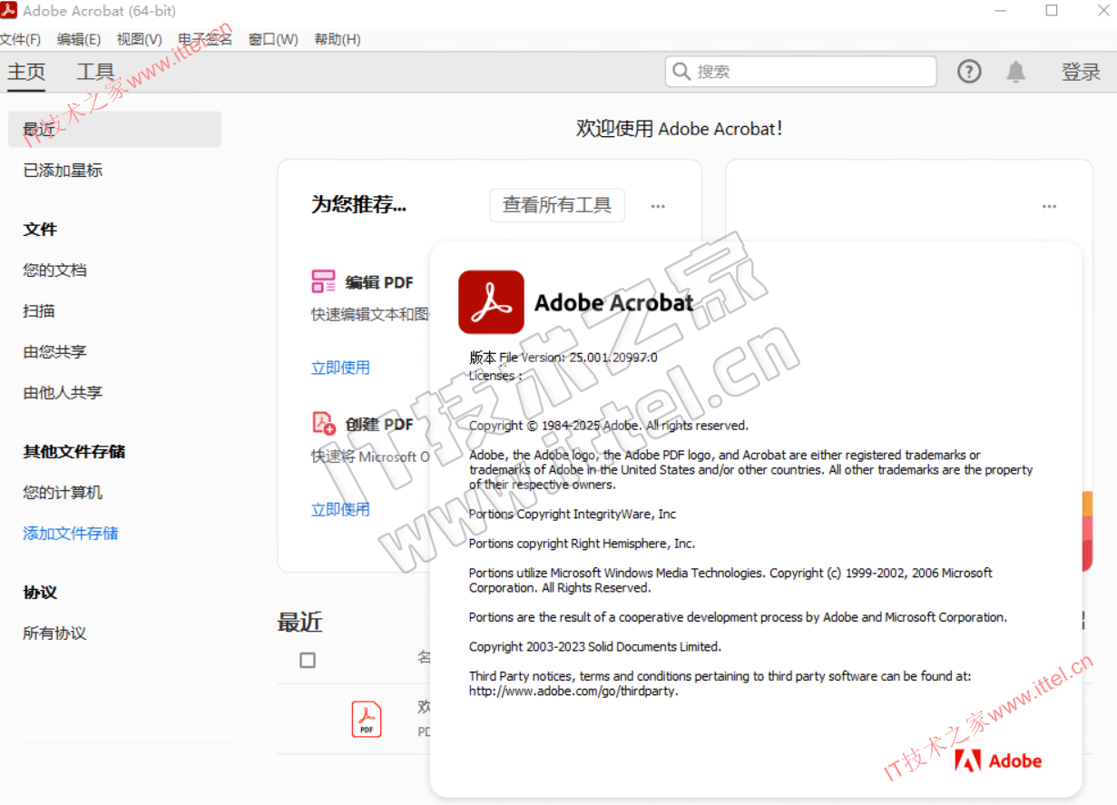Check the select-all box in 最近 list
The height and width of the screenshot is (805, 1117).
pos(307,660)
